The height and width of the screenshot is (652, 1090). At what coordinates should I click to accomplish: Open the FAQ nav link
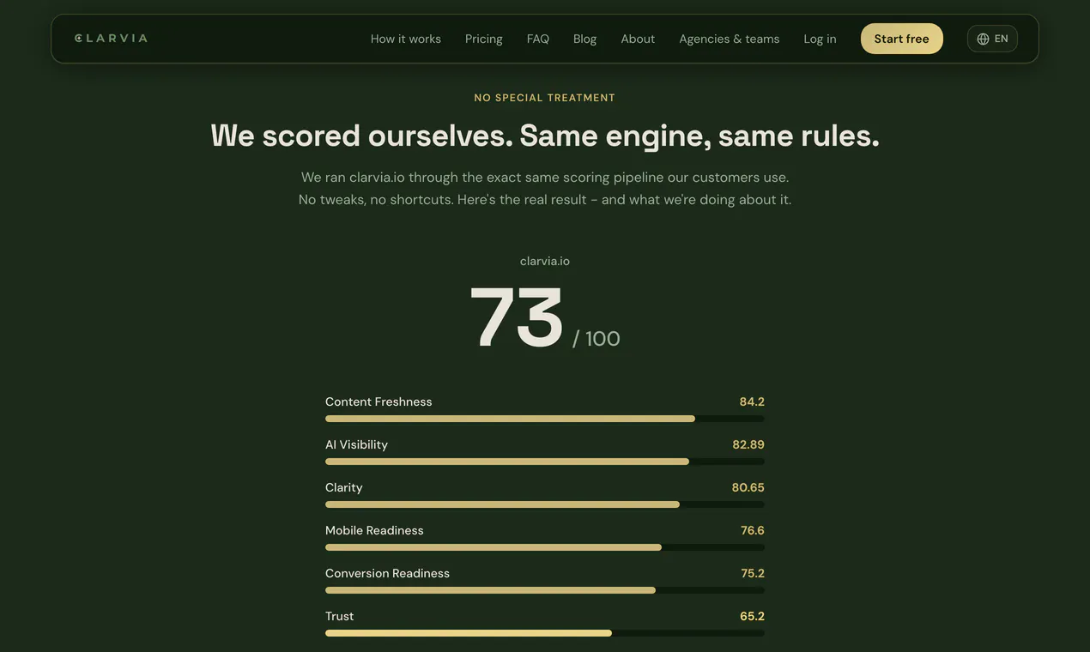click(x=538, y=39)
